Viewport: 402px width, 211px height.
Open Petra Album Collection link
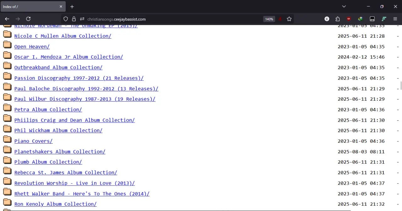pos(48,110)
